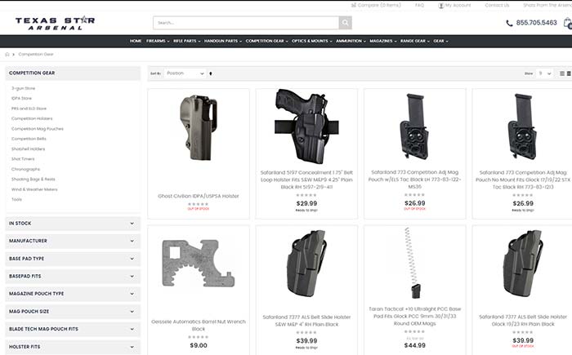Open Shooting Bags & Rests category
572x355 pixels.
click(x=34, y=180)
